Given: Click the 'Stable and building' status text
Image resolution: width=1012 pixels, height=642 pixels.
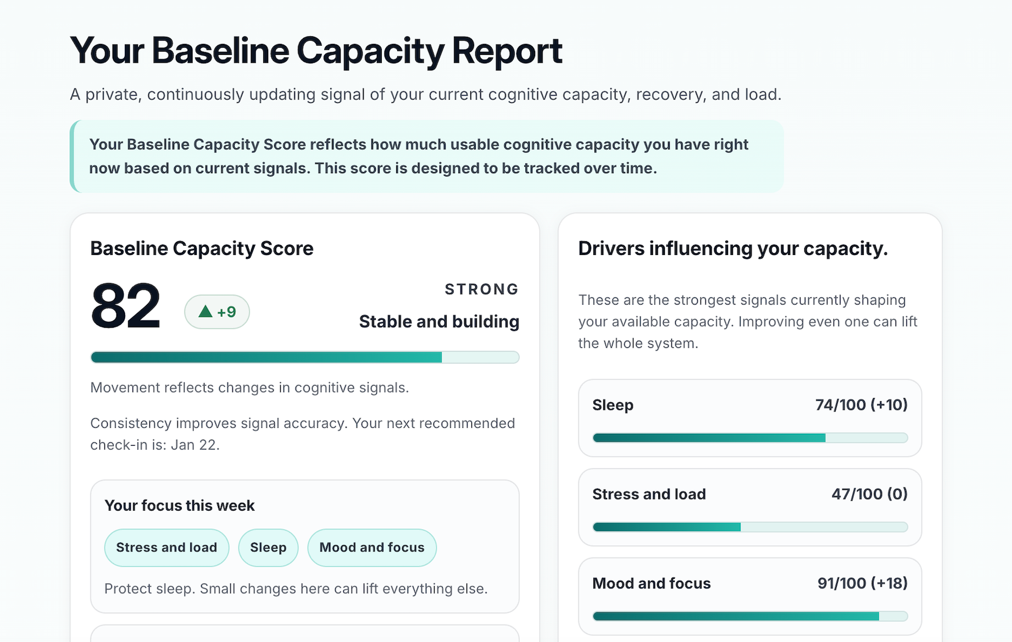Looking at the screenshot, I should (x=438, y=321).
